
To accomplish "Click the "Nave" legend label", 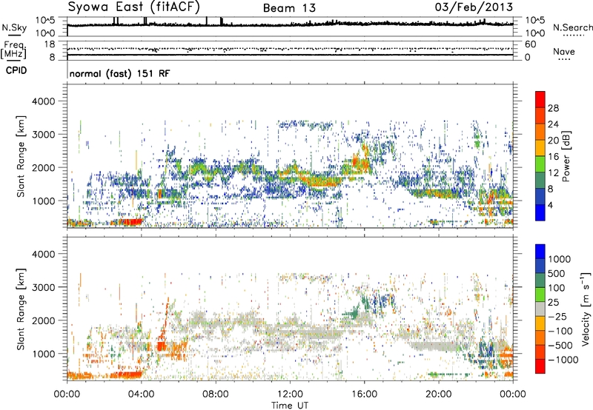I will click(x=563, y=51).
